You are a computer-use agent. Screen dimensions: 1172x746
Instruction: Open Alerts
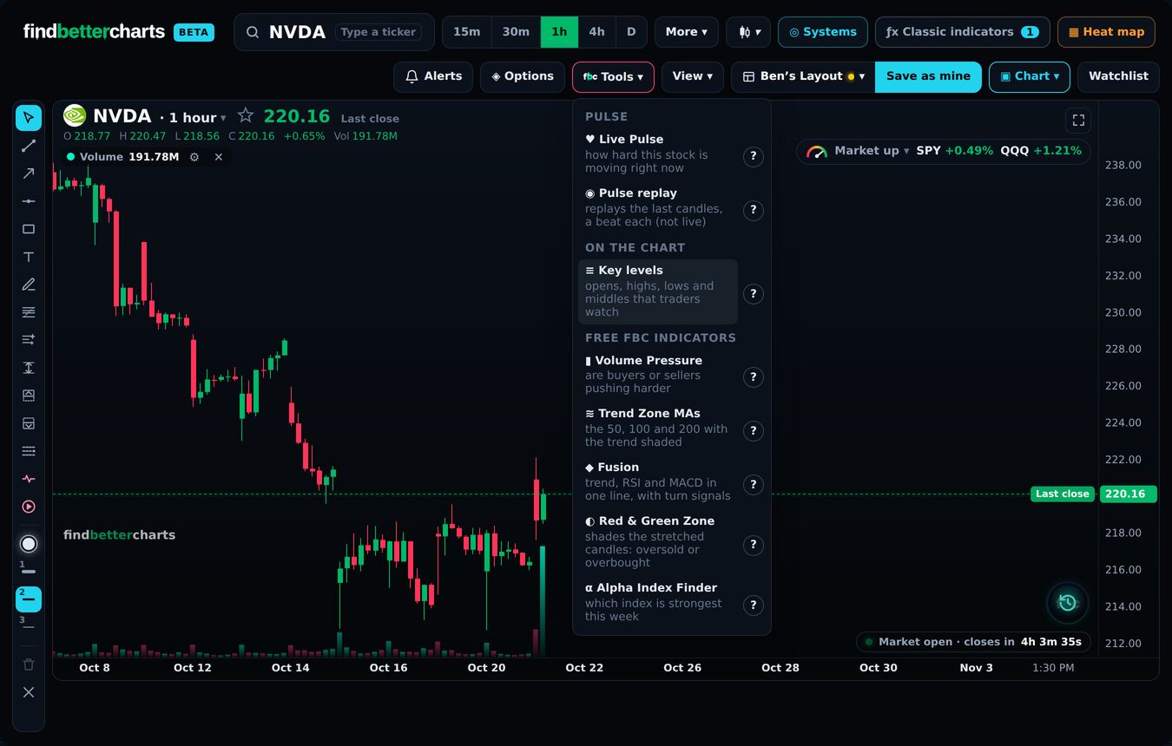433,76
